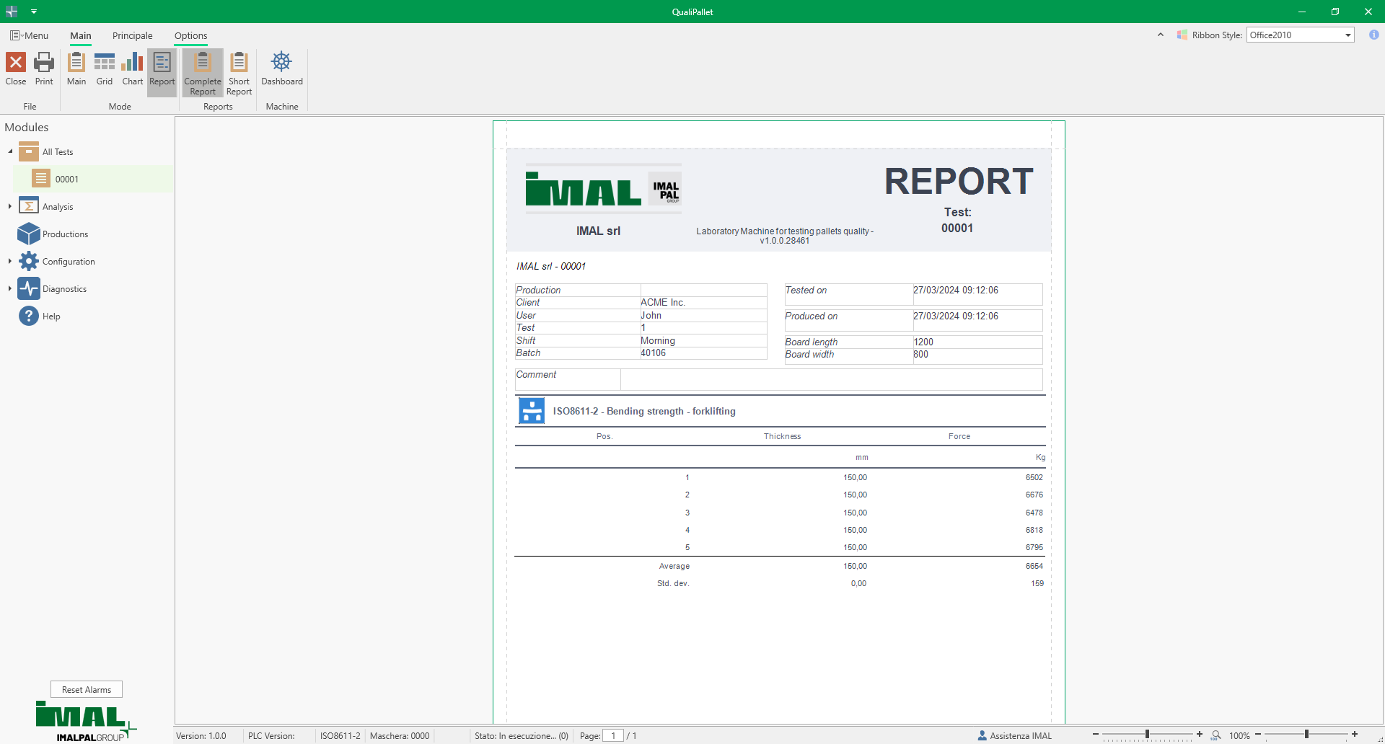Toggle Main mode view in ribbon
The image size is (1385, 744).
point(76,69)
